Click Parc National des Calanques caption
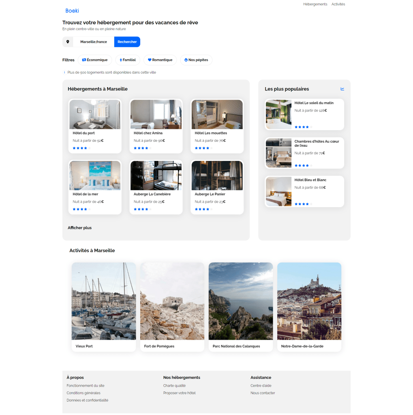The width and height of the screenshot is (413, 415). point(236,346)
